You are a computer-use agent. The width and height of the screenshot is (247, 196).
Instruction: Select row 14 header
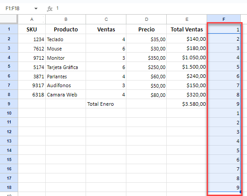pyautogui.click(x=9, y=150)
